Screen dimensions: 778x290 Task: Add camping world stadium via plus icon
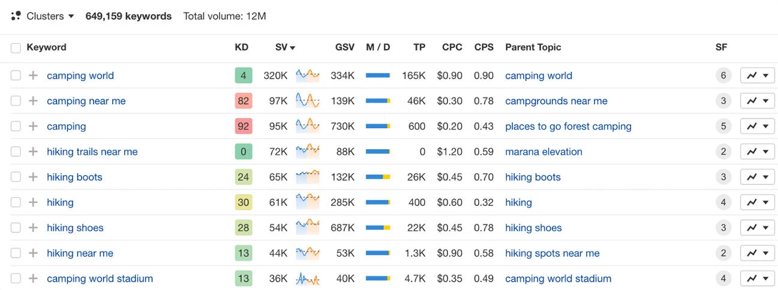tap(34, 279)
